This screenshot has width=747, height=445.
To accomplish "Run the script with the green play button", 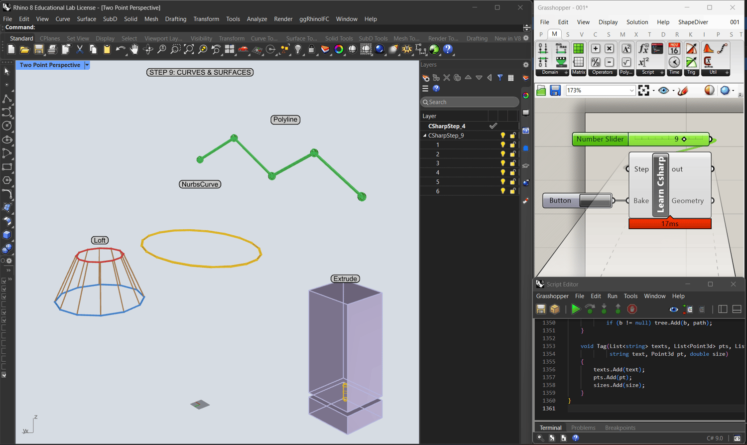I will 576,309.
